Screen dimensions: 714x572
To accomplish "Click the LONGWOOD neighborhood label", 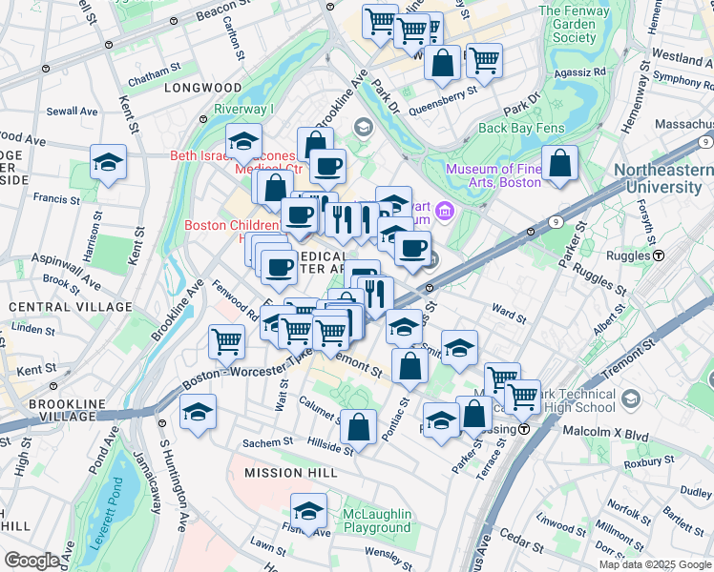I will [203, 88].
